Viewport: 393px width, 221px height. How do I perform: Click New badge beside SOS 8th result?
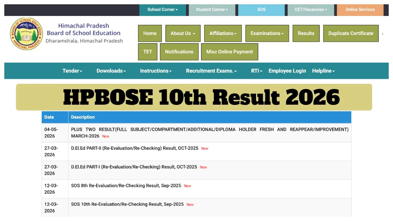click(x=187, y=186)
